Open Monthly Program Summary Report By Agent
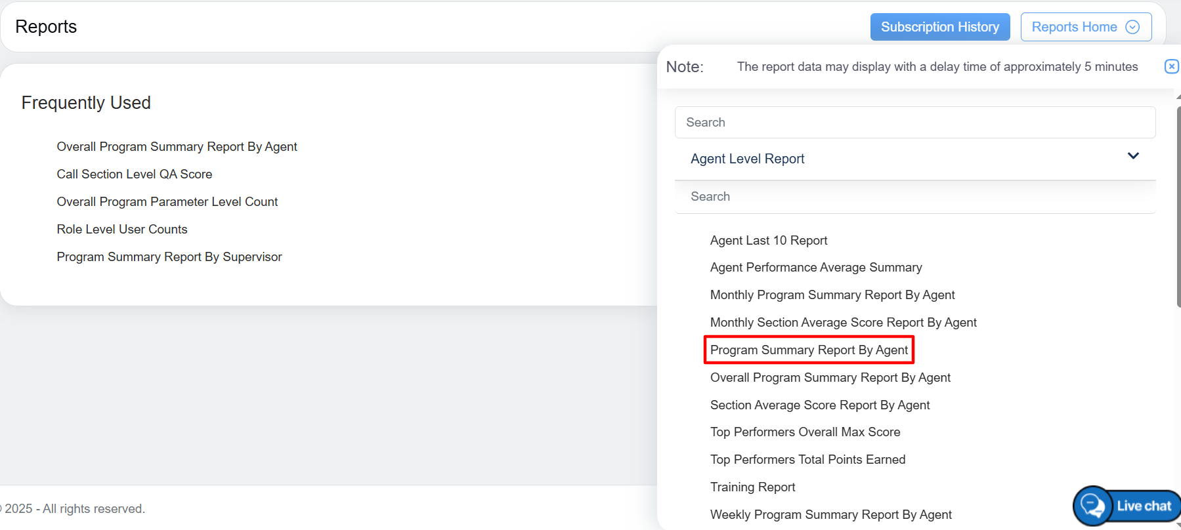Viewport: 1181px width, 530px height. coord(832,295)
